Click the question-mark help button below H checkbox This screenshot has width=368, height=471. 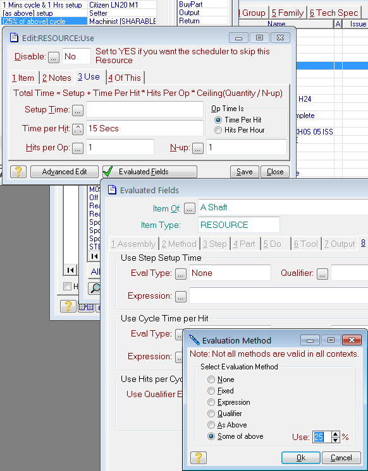point(68,306)
